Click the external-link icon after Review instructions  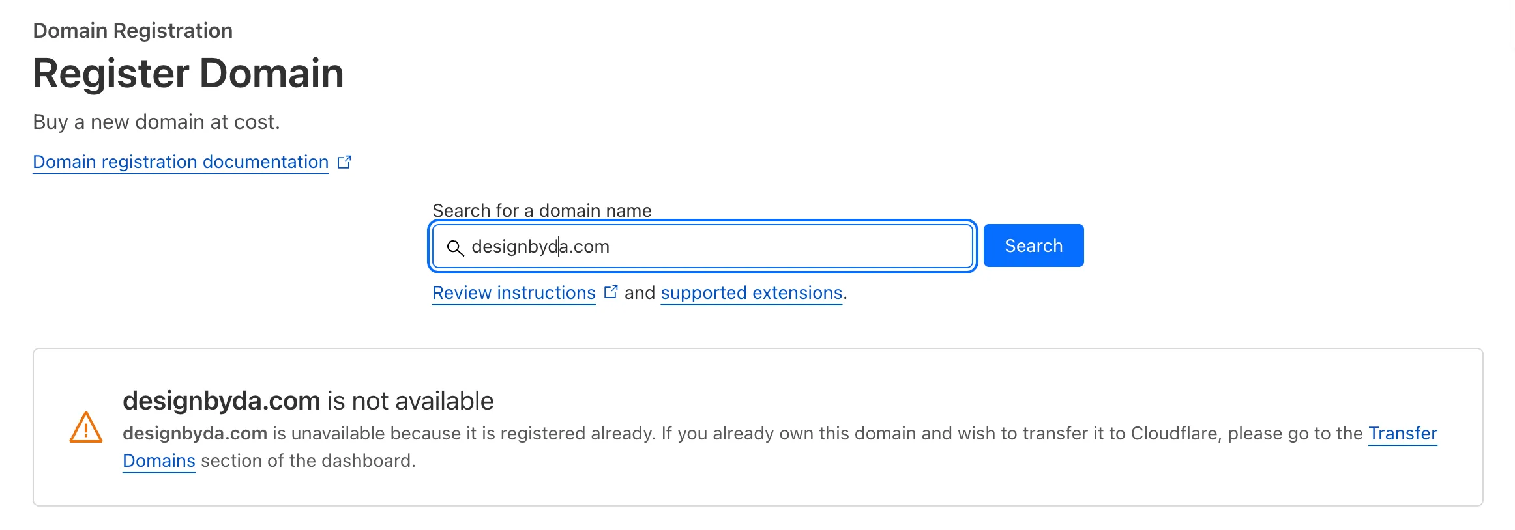pyautogui.click(x=611, y=292)
